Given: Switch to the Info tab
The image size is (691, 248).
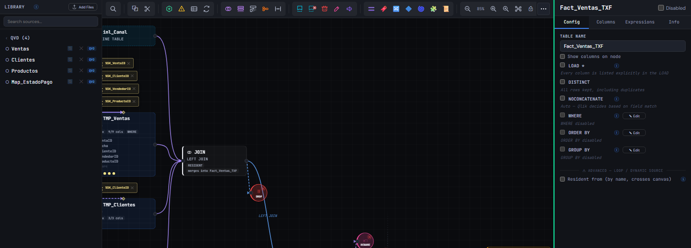Looking at the screenshot, I should click(674, 22).
